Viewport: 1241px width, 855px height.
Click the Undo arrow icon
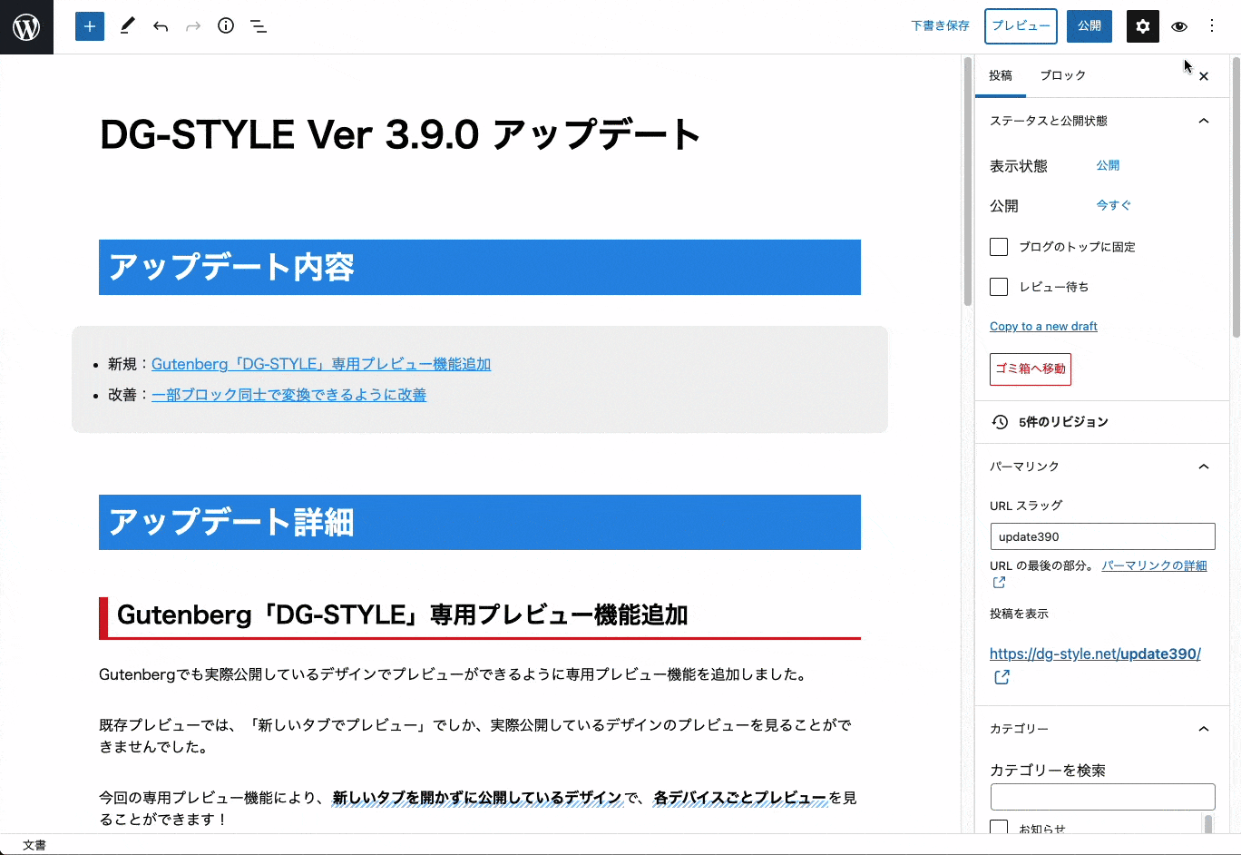click(x=161, y=25)
